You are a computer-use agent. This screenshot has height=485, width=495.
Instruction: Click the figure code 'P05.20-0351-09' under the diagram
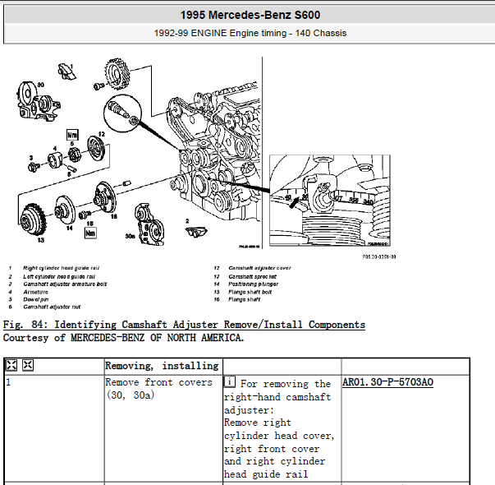point(378,256)
